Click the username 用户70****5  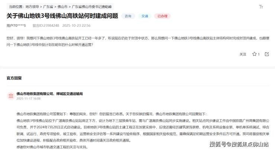pos(16,25)
